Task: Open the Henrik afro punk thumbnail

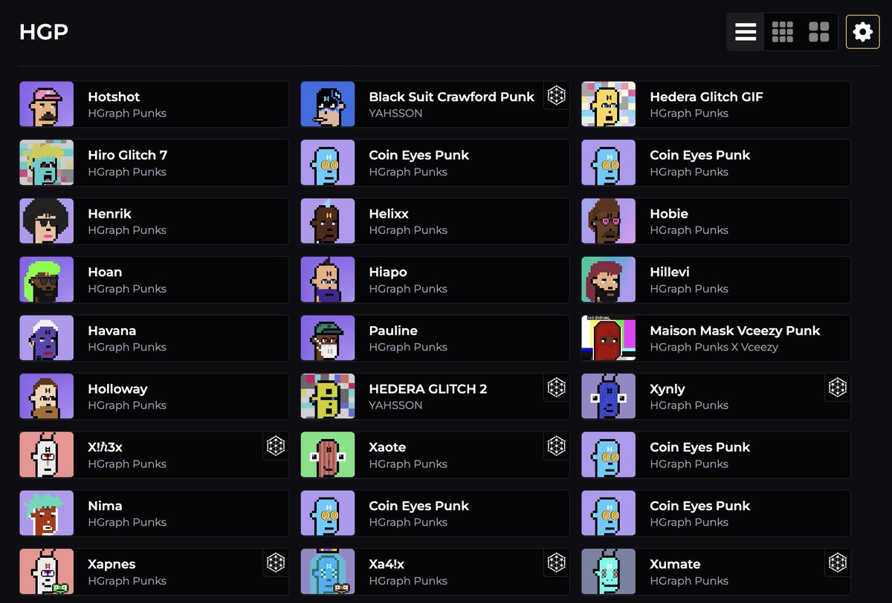Action: point(47,221)
